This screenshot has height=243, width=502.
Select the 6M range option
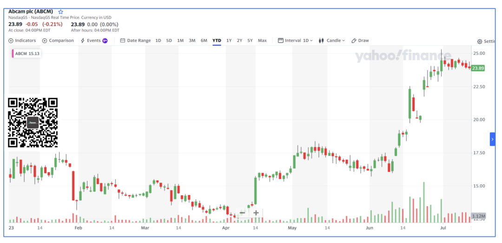(x=204, y=40)
